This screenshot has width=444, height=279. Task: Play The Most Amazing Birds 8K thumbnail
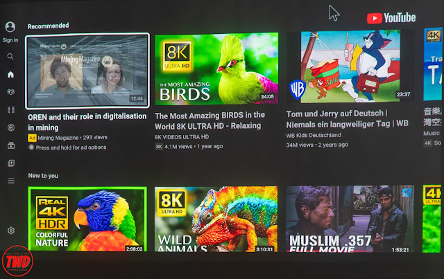(216, 69)
